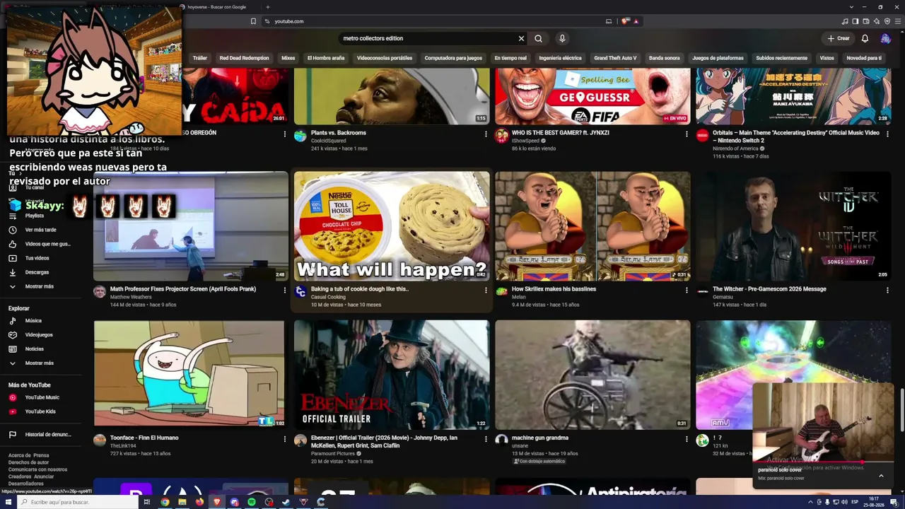This screenshot has height=509, width=905.
Task: Start voice search with the microphone icon
Action: tap(562, 38)
